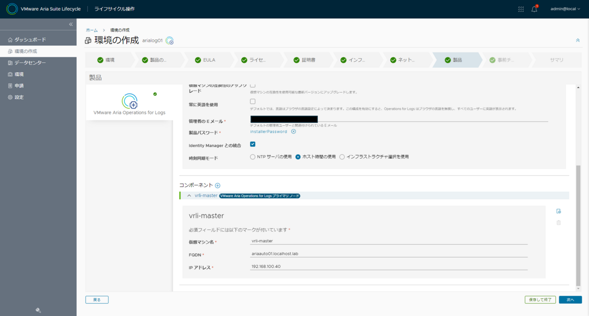Click the VMware Aria Suite Lifecycle logo
589x316 pixels.
(x=12, y=9)
